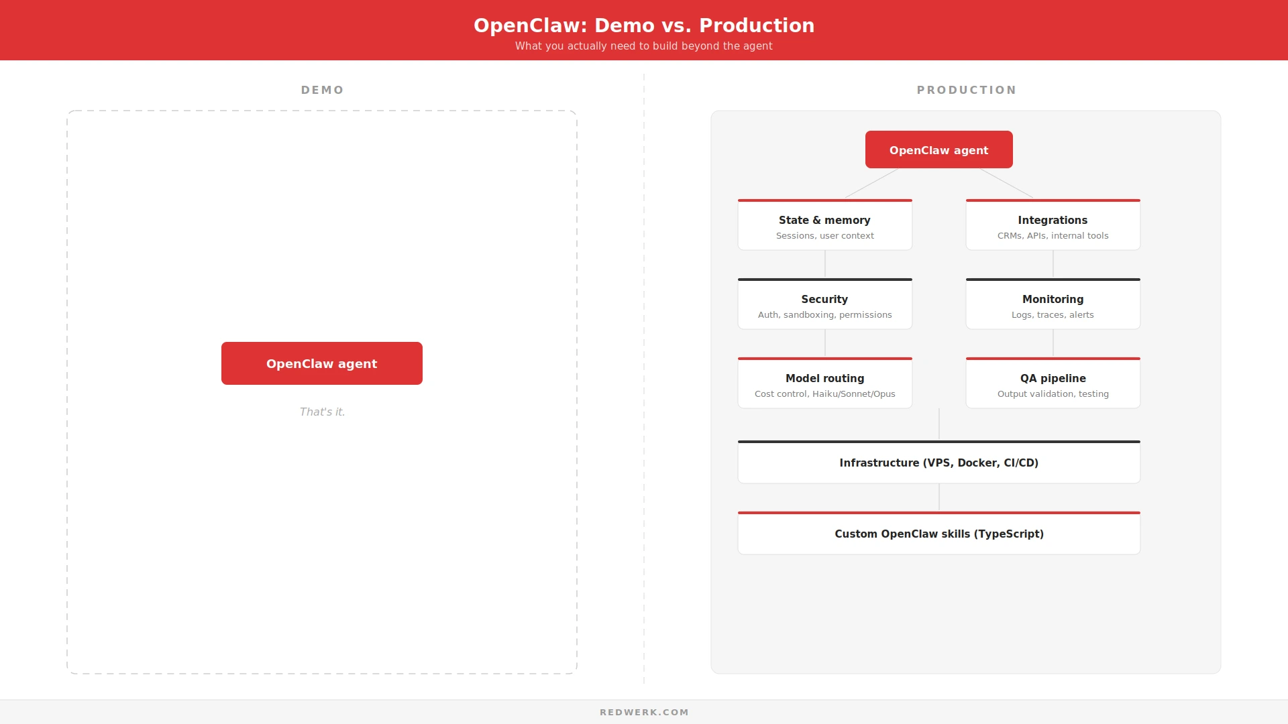Click the 'That's it.' caption text
This screenshot has width=1288, height=724.
[322, 412]
